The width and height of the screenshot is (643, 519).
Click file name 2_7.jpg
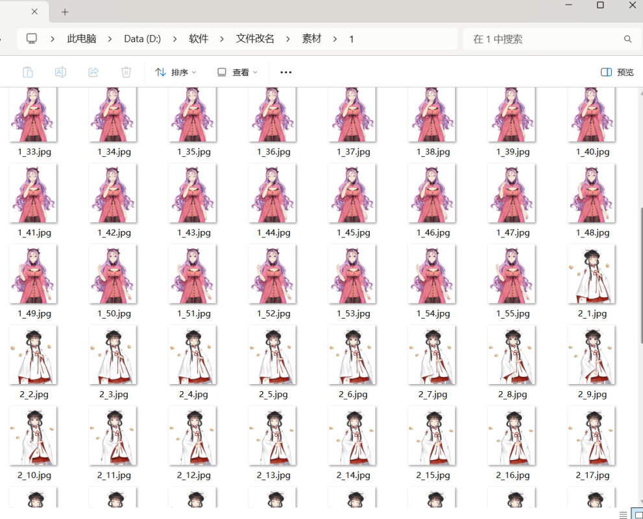tap(433, 394)
